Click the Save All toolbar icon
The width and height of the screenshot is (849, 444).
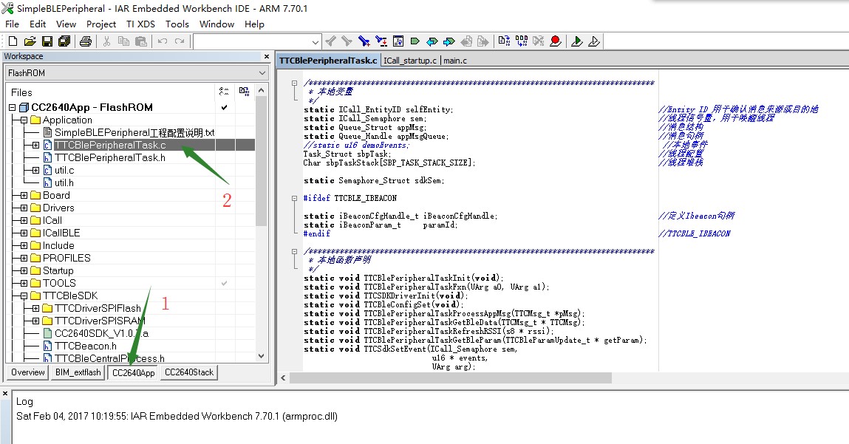click(64, 41)
